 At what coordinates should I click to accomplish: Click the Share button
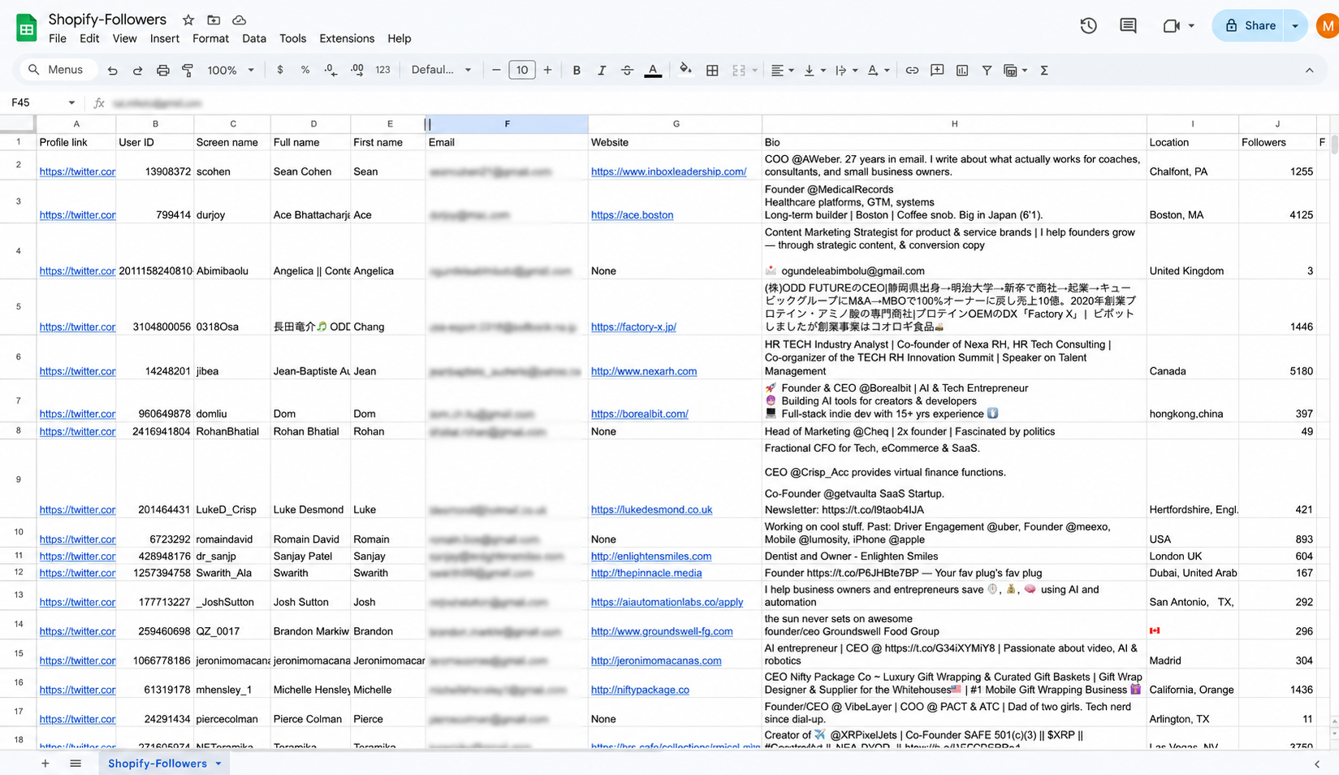tap(1251, 25)
